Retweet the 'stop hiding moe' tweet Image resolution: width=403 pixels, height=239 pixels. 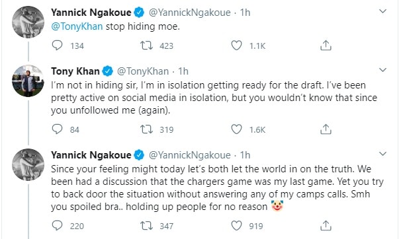[146, 46]
